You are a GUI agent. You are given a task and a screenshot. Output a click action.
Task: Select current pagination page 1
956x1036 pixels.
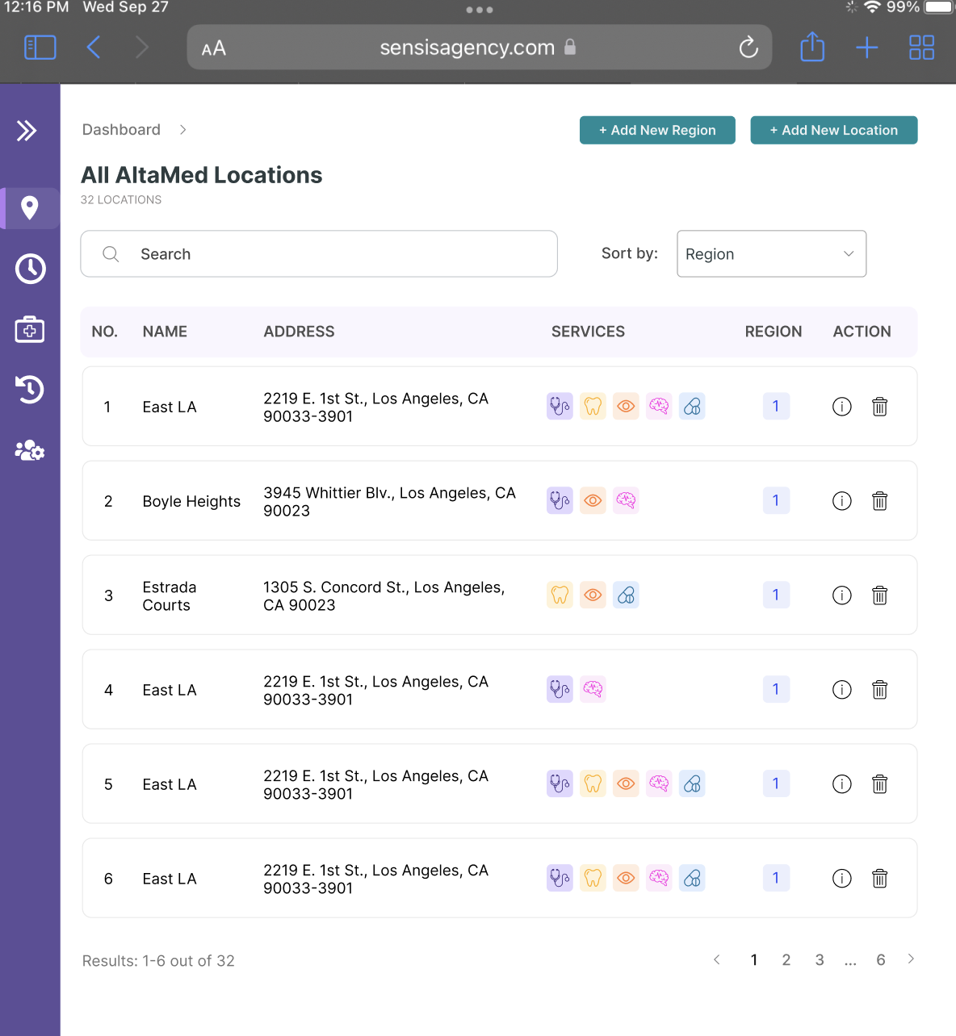[754, 960]
